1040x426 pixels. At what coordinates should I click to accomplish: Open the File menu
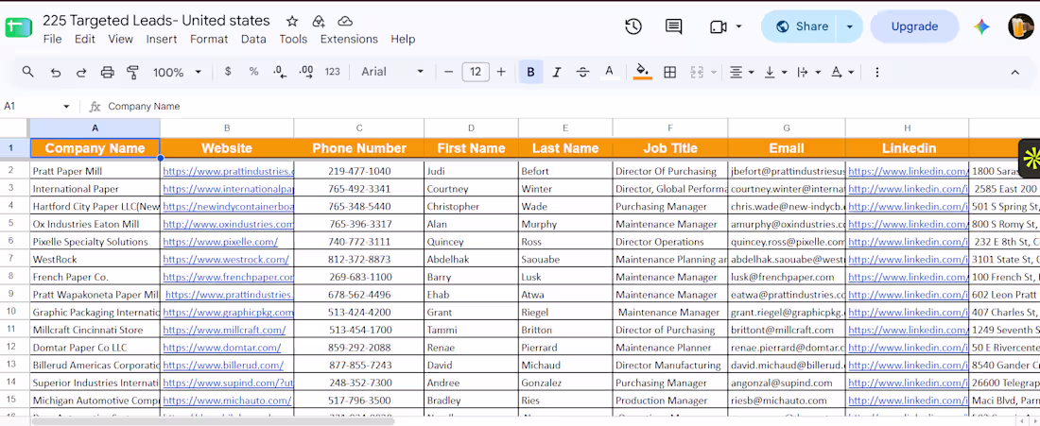[x=52, y=39]
